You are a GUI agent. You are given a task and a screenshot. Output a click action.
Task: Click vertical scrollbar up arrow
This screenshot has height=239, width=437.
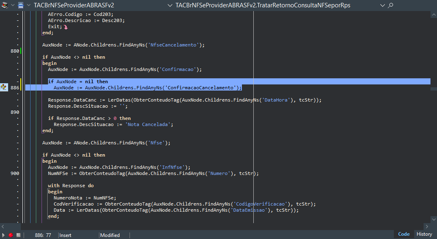pos(434,14)
